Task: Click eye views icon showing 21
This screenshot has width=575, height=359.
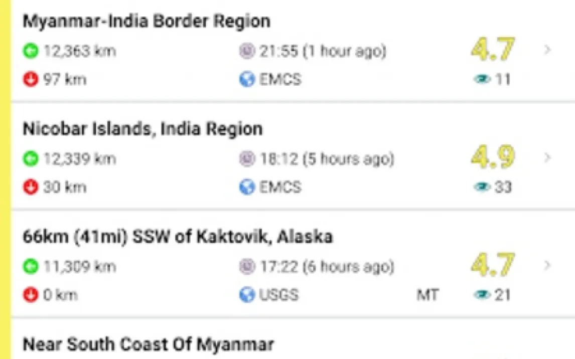Action: (482, 295)
